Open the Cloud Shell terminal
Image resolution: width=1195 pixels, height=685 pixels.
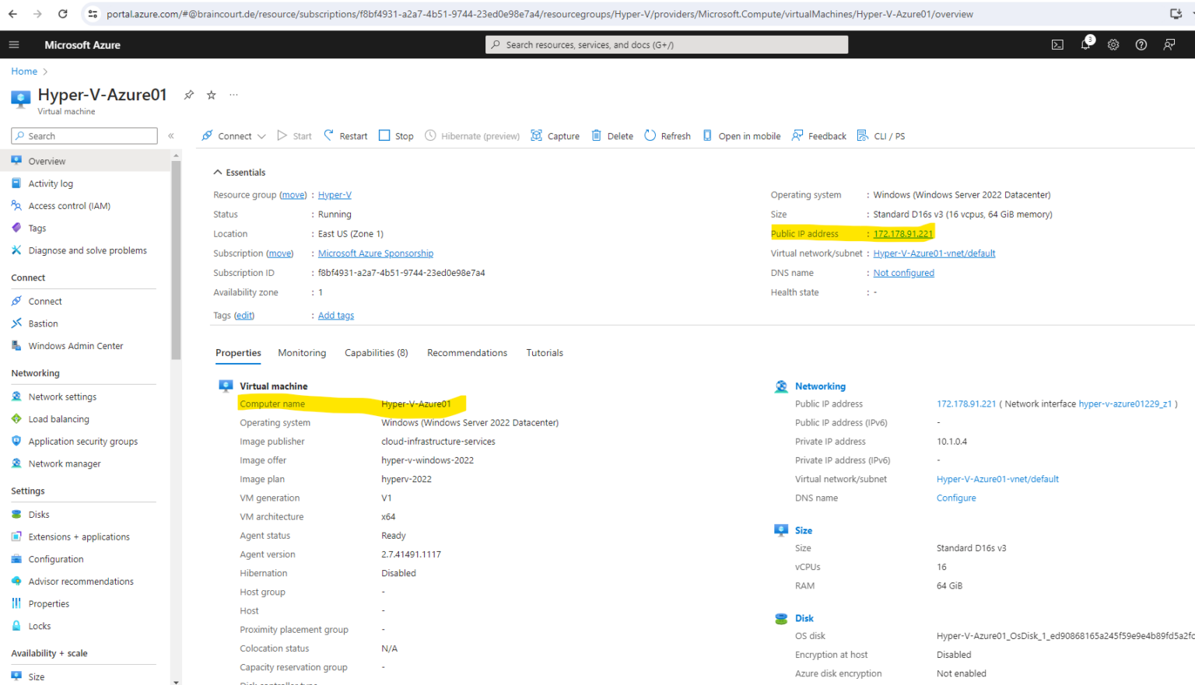pos(1057,44)
